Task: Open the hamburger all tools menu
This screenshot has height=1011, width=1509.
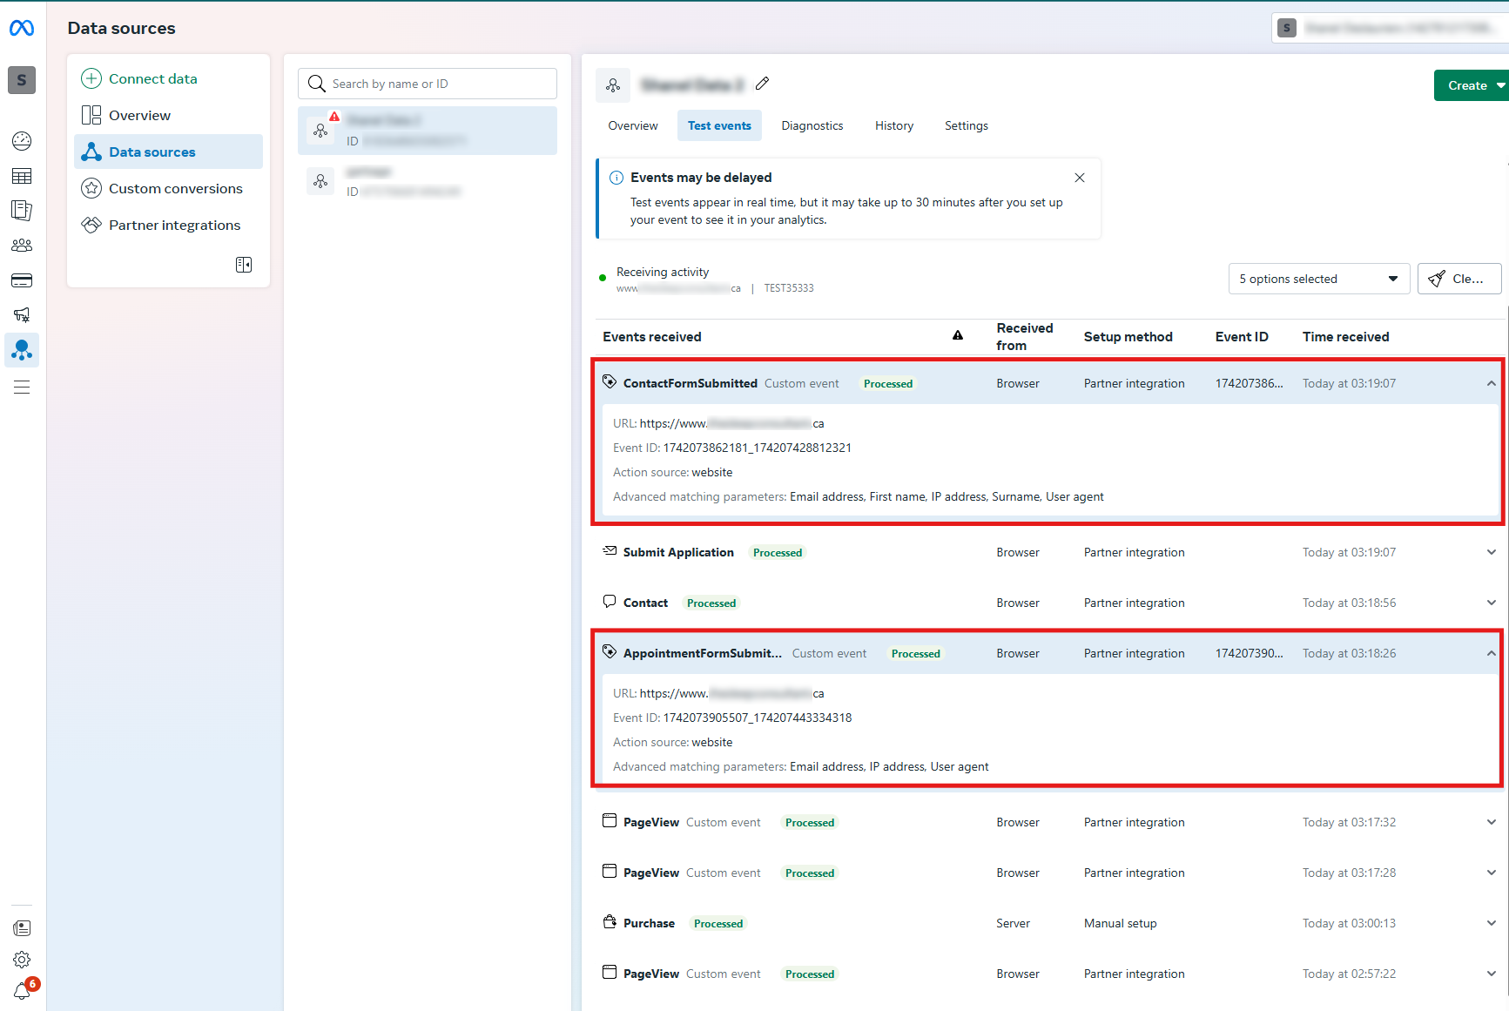Action: tap(22, 388)
